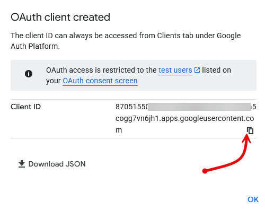Download the client credentials JSON
Viewport: 265px width, 210px height.
click(52, 164)
